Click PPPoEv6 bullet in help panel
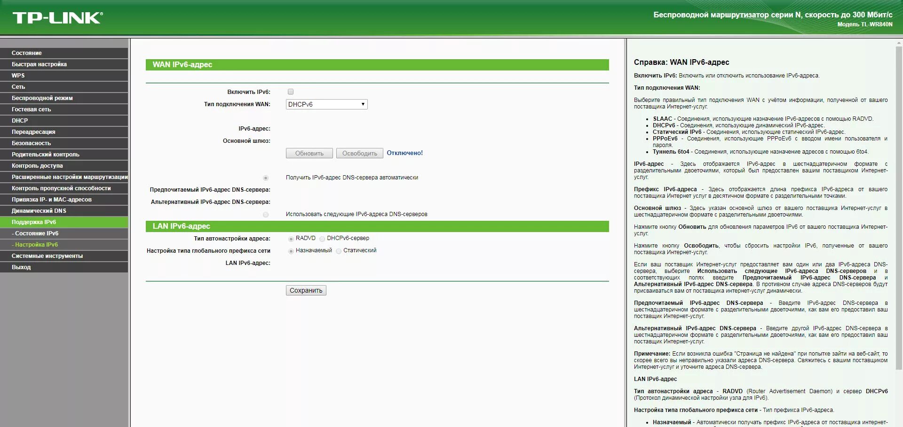Viewport: 903px width, 427px height. click(770, 142)
